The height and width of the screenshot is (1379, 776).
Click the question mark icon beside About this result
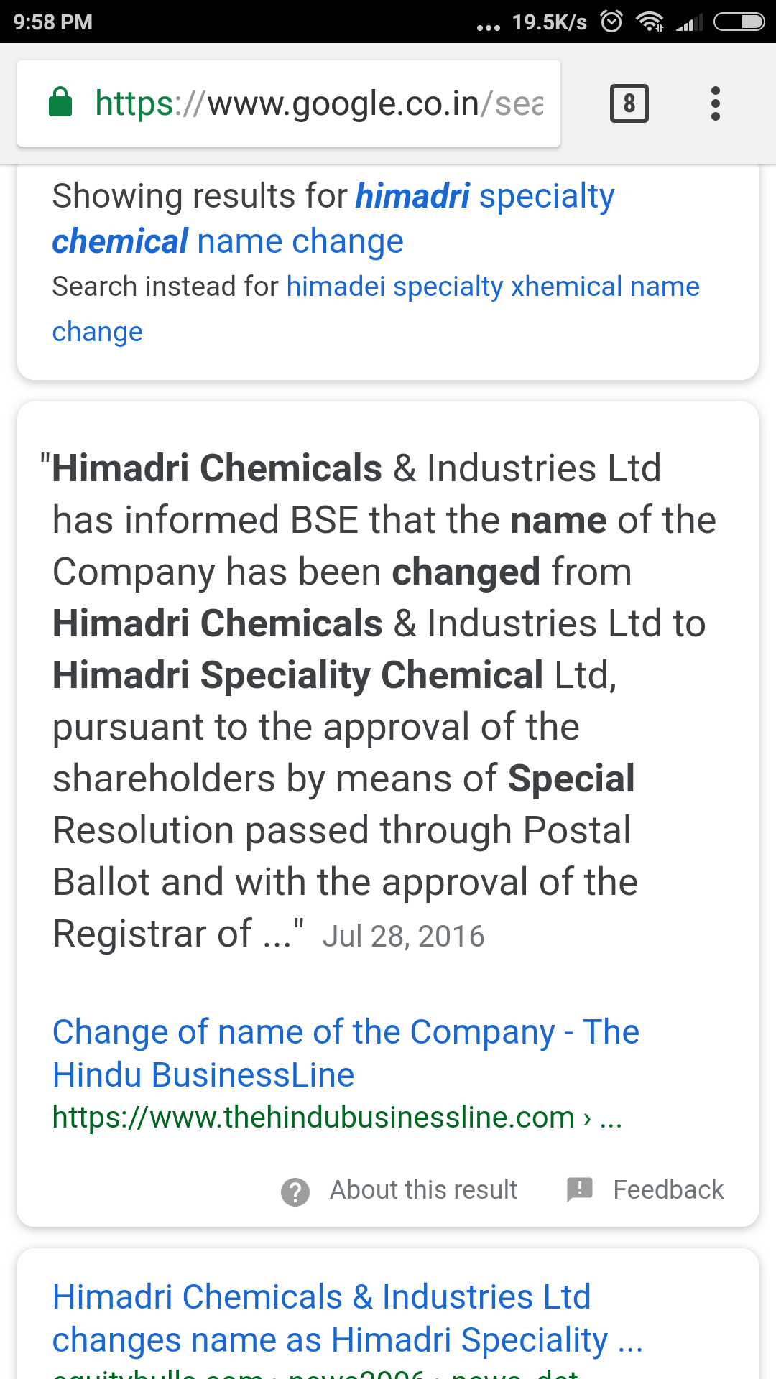[295, 1192]
